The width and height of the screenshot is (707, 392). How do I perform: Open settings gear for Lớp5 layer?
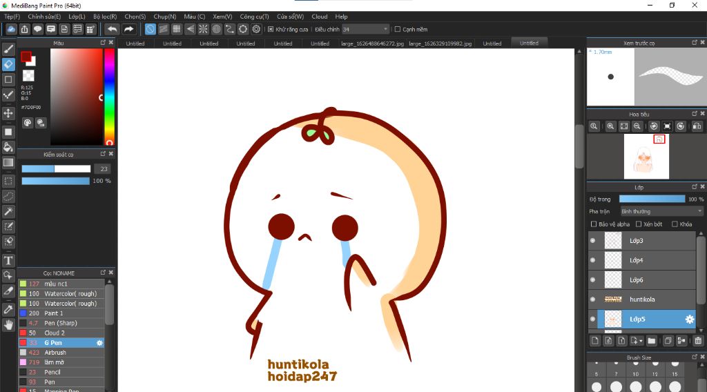pyautogui.click(x=690, y=319)
